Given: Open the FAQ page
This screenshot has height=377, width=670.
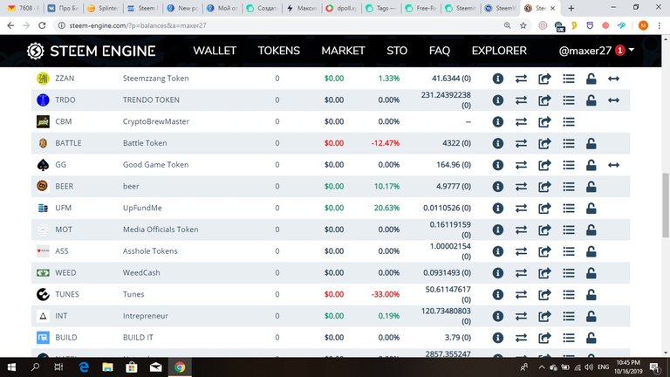Looking at the screenshot, I should [440, 51].
